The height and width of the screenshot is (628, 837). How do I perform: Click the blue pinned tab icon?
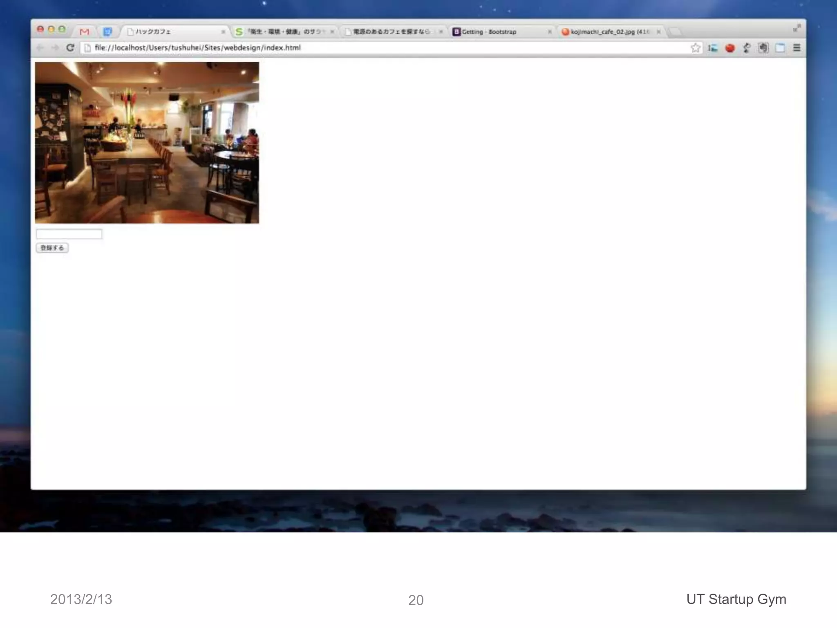point(107,31)
